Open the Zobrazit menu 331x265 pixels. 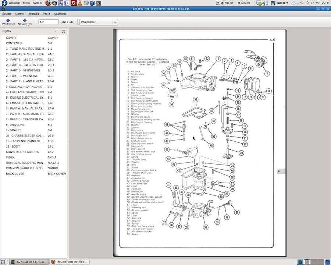33,14
